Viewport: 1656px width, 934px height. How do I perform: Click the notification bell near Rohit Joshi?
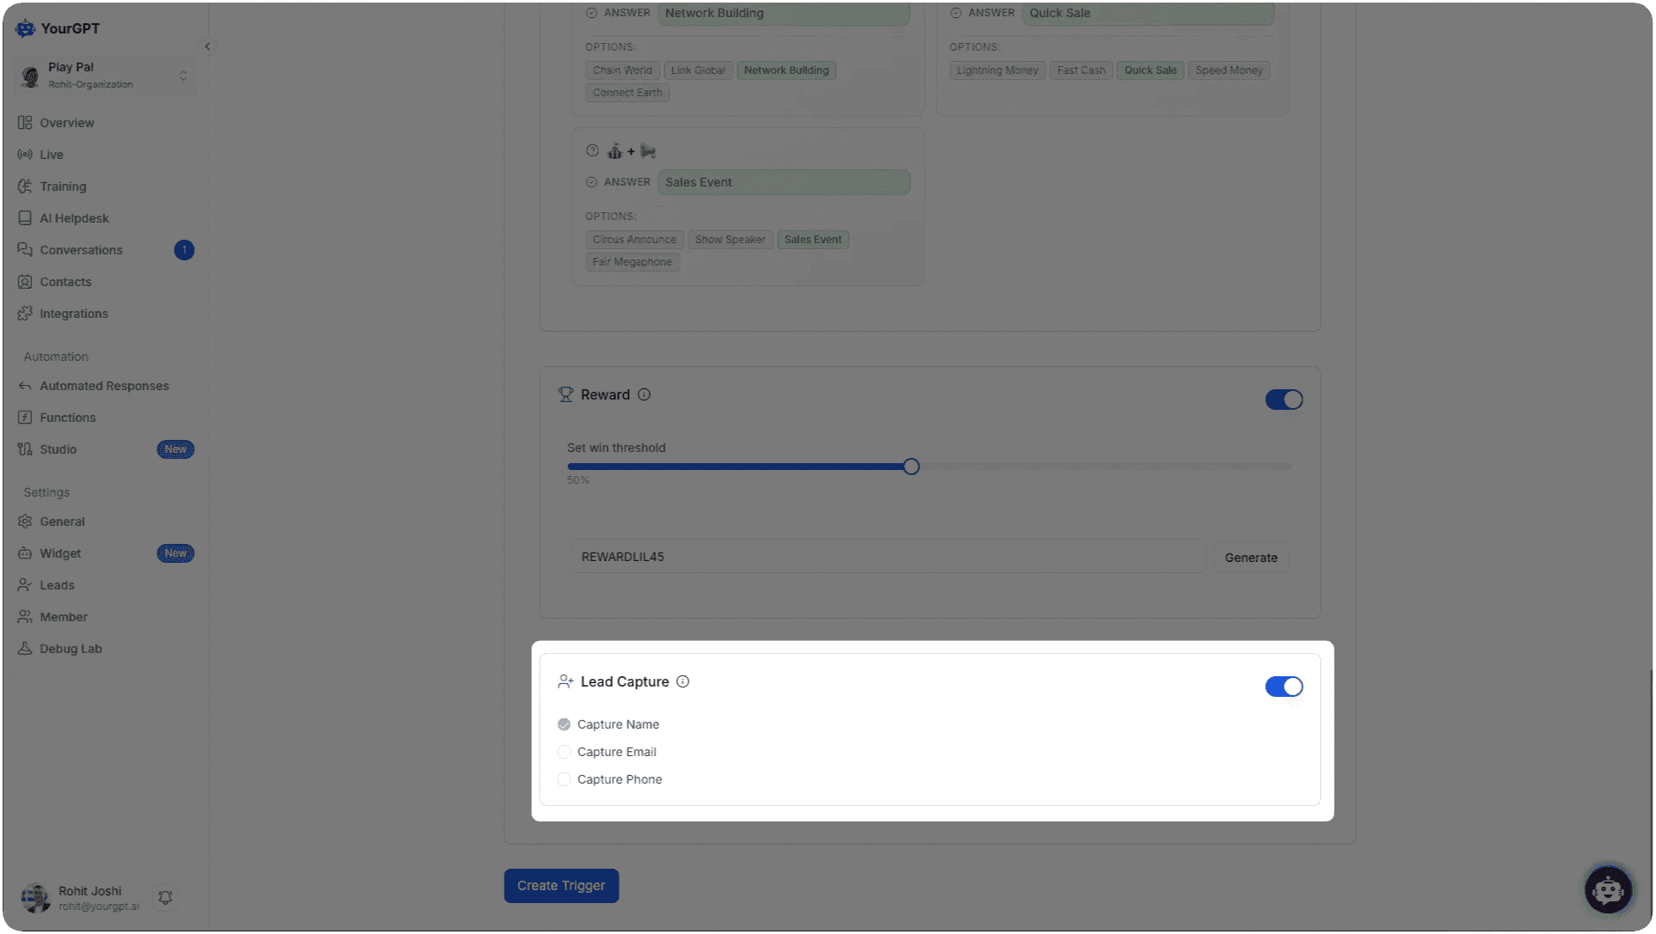click(164, 897)
